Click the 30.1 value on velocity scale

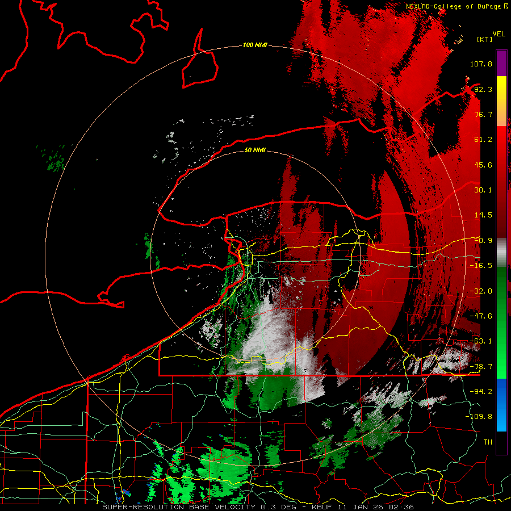(x=483, y=190)
